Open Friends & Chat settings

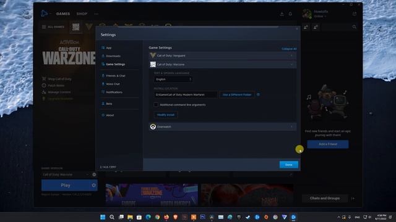116,76
